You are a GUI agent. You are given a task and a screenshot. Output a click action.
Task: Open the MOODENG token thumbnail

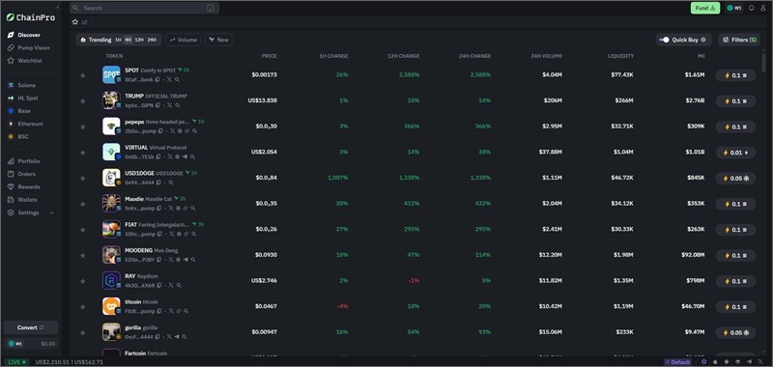point(111,255)
